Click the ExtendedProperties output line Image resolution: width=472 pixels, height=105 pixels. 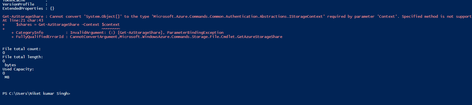pyautogui.click(x=28, y=9)
